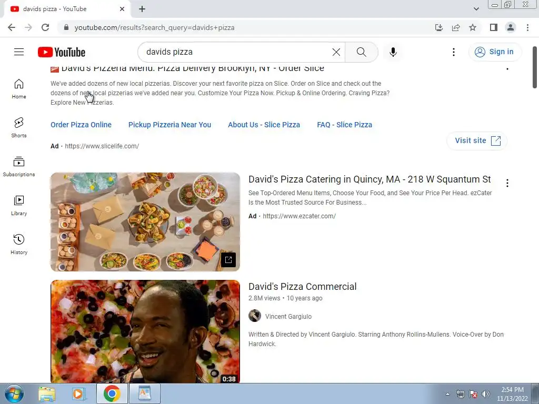Reload the page with refresh icon
Viewport: 539px width, 404px height.
pyautogui.click(x=45, y=27)
